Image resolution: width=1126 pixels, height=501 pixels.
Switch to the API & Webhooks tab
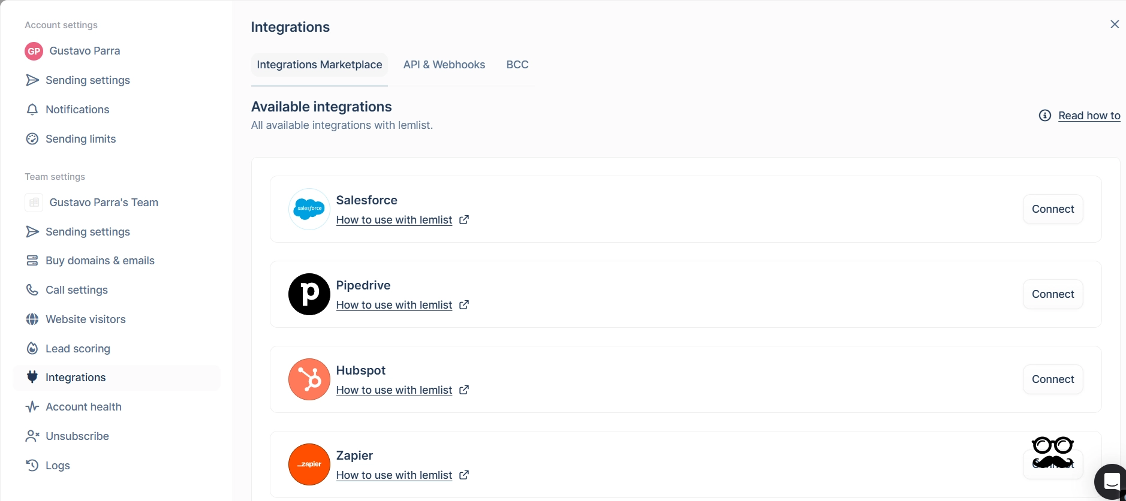point(444,65)
